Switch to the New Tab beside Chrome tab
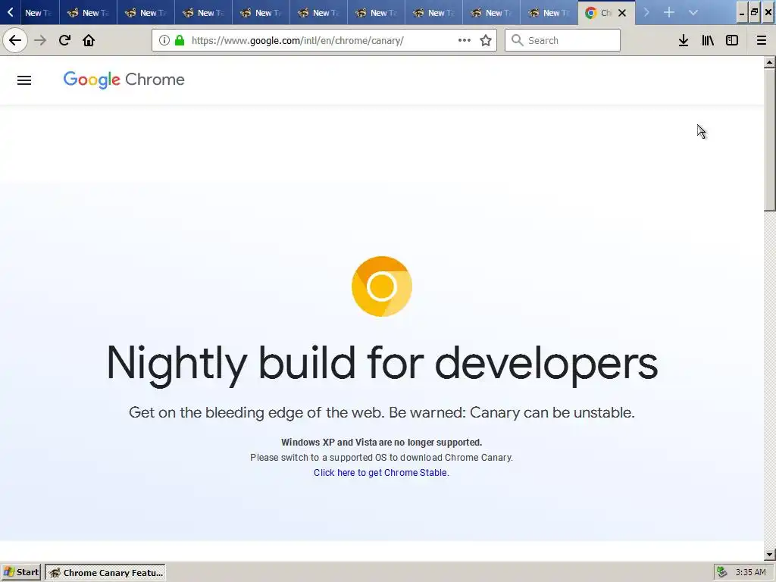The image size is (776, 582). point(549,13)
